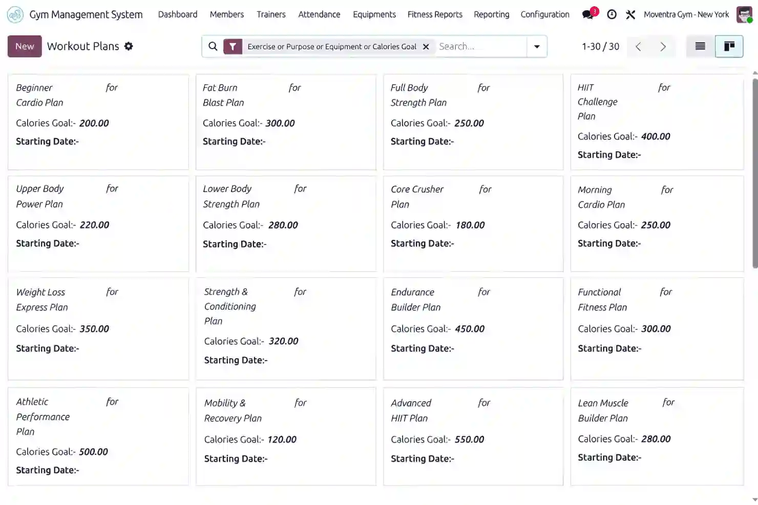Open the HIIT Challenge Plan card
The image size is (758, 505).
[657, 122]
